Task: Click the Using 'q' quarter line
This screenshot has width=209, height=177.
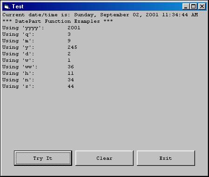Action: pyautogui.click(x=36, y=34)
